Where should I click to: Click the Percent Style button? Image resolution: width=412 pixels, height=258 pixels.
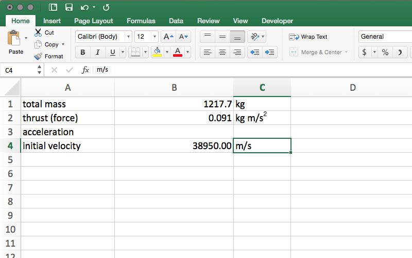[x=385, y=52]
